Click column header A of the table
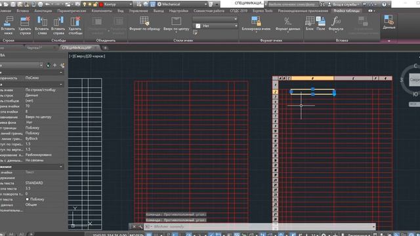 point(280,78)
